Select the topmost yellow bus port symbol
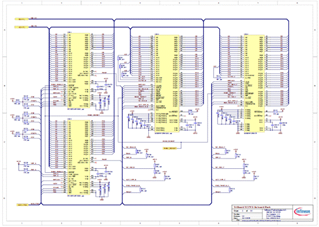319x227 pixels. (21, 19)
